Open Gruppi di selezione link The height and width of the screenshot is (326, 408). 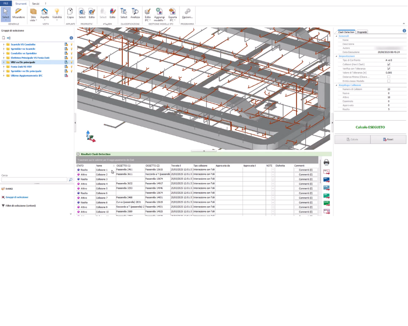click(17, 197)
